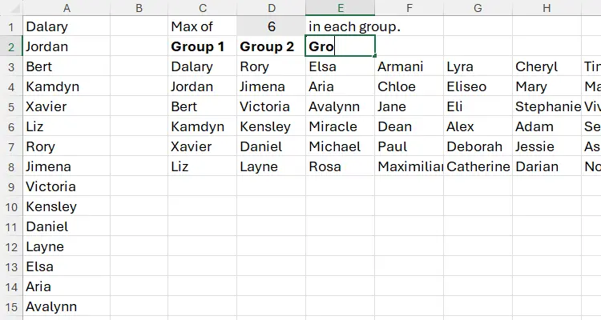Viewport: 601px width, 320px height.
Task: Select column H header
Action: point(547,8)
